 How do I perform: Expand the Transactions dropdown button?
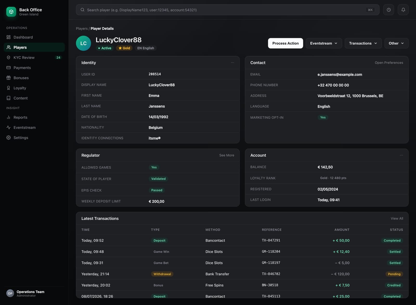coord(363,43)
